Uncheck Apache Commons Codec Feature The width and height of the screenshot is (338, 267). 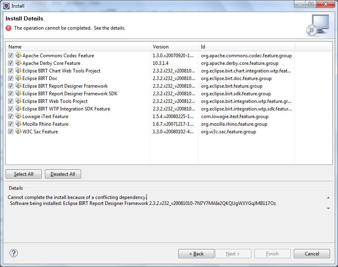click(10, 56)
